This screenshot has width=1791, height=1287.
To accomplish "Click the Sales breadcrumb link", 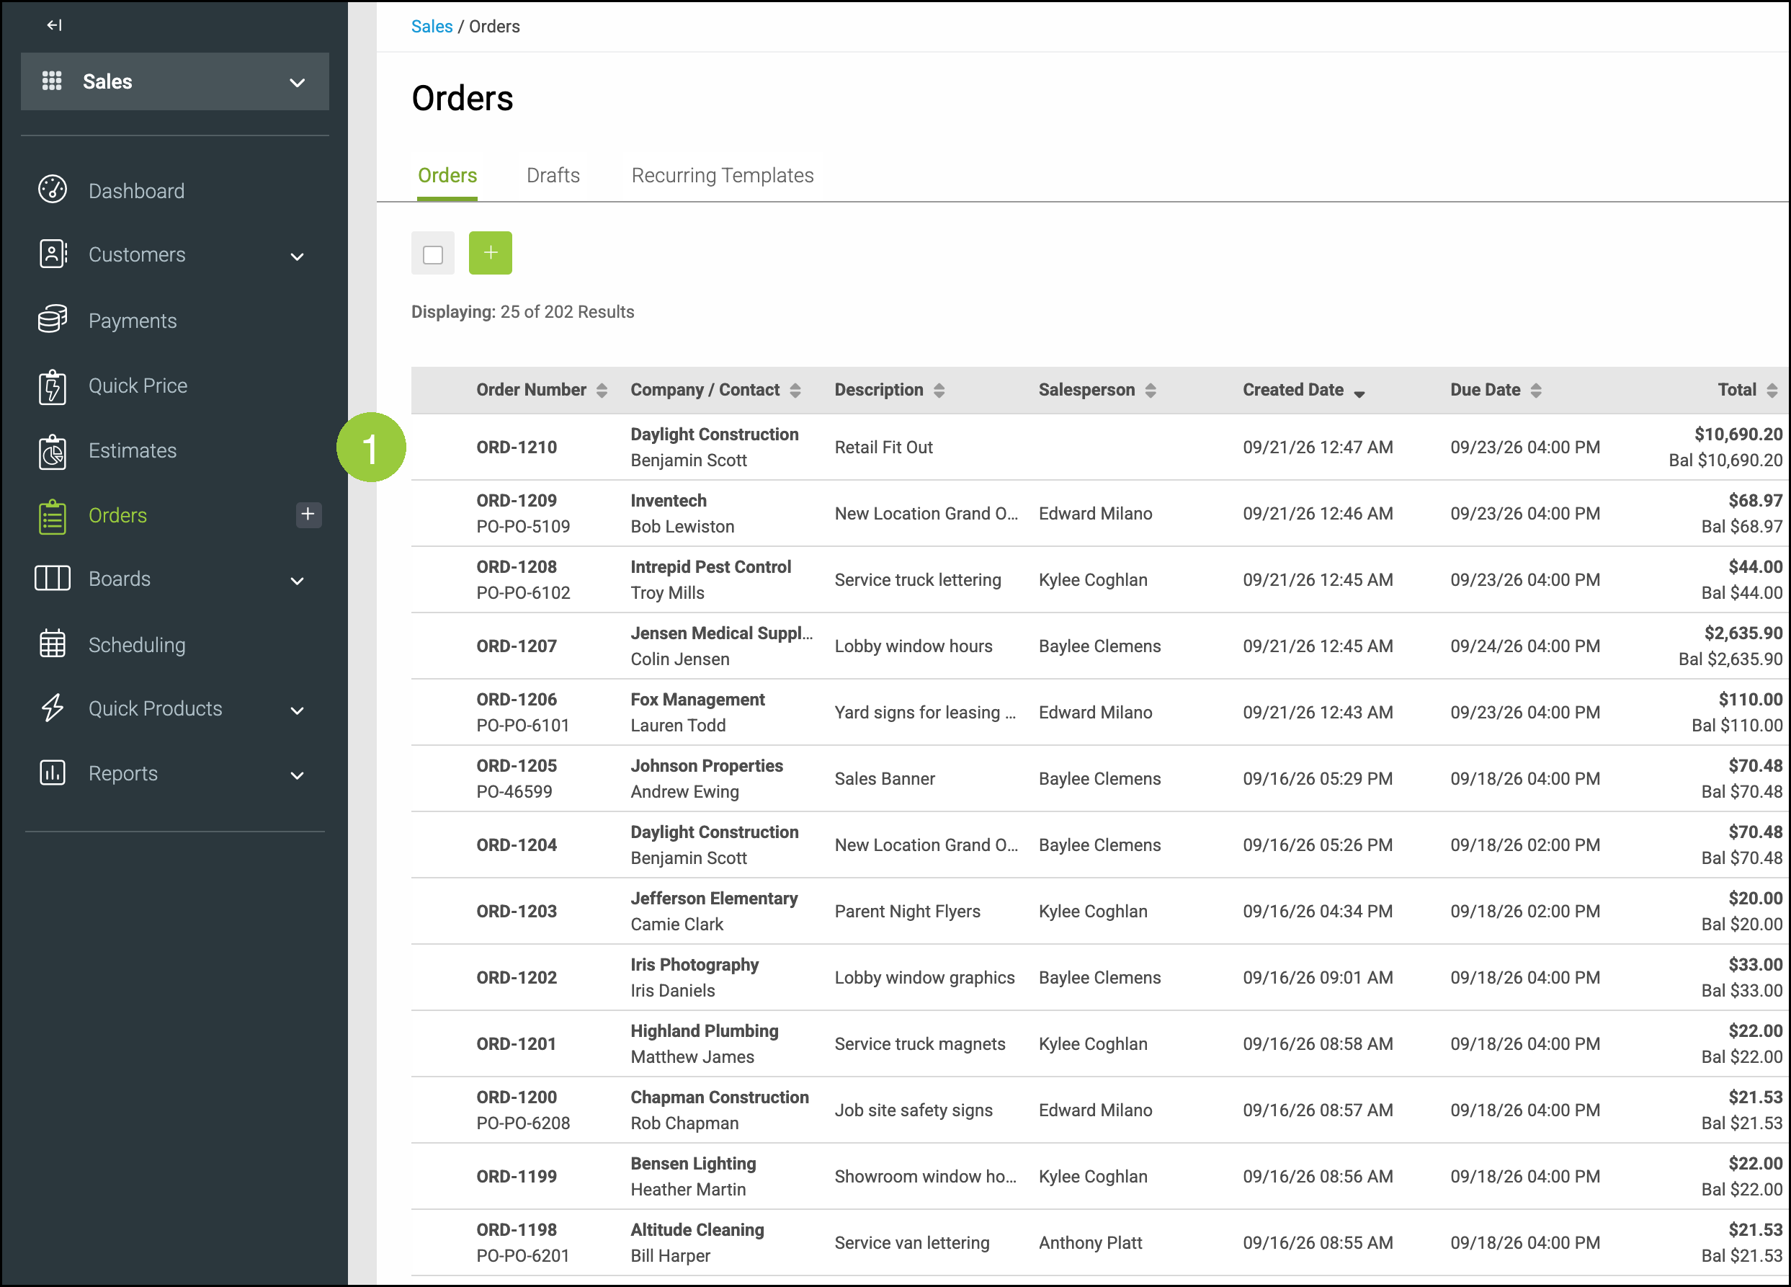I will [432, 26].
